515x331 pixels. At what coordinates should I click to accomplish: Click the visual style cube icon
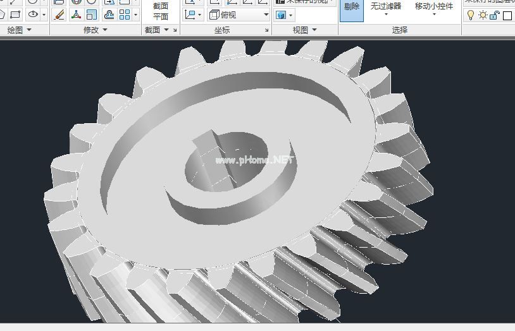tap(282, 15)
